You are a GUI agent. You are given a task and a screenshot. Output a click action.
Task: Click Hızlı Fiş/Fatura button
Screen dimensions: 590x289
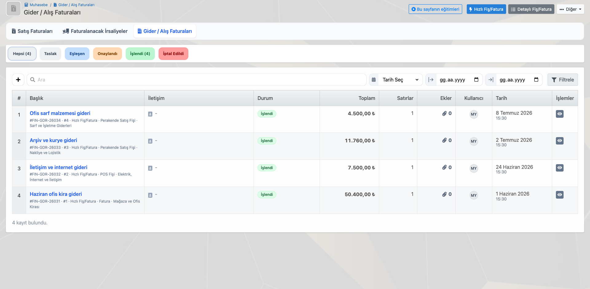coord(486,9)
